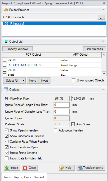Uncheck the Auto Scale checkbox

click(73, 124)
